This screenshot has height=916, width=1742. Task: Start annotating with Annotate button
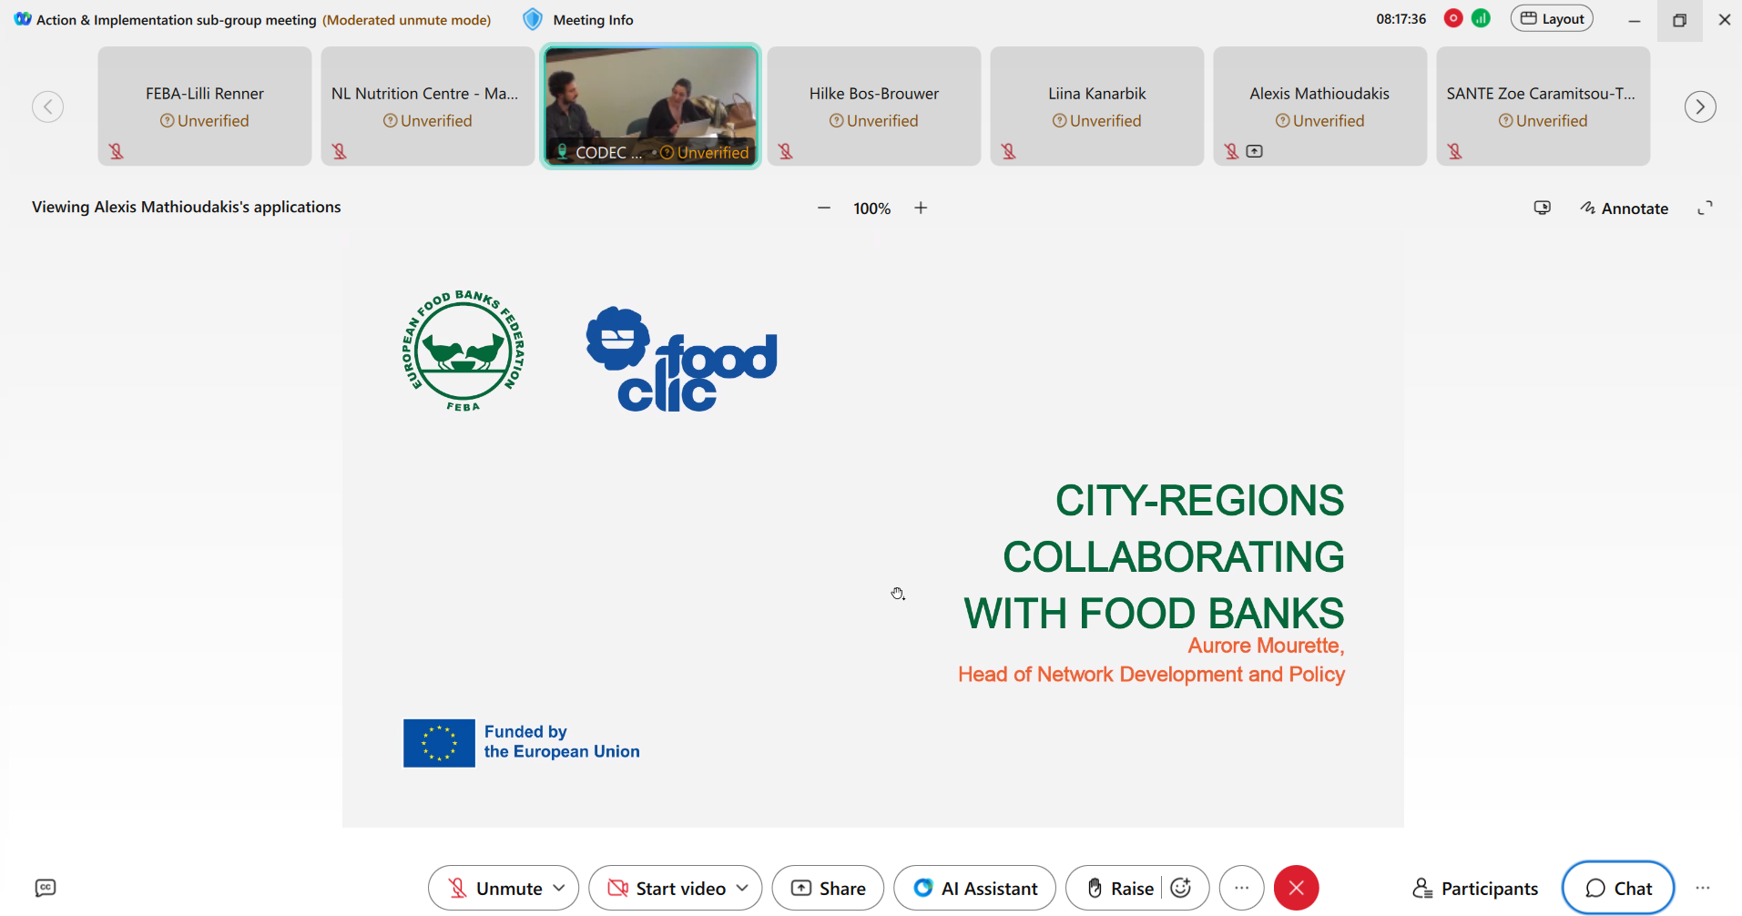click(x=1625, y=209)
